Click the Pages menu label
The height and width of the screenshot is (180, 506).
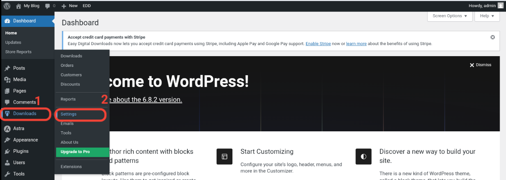tap(20, 91)
